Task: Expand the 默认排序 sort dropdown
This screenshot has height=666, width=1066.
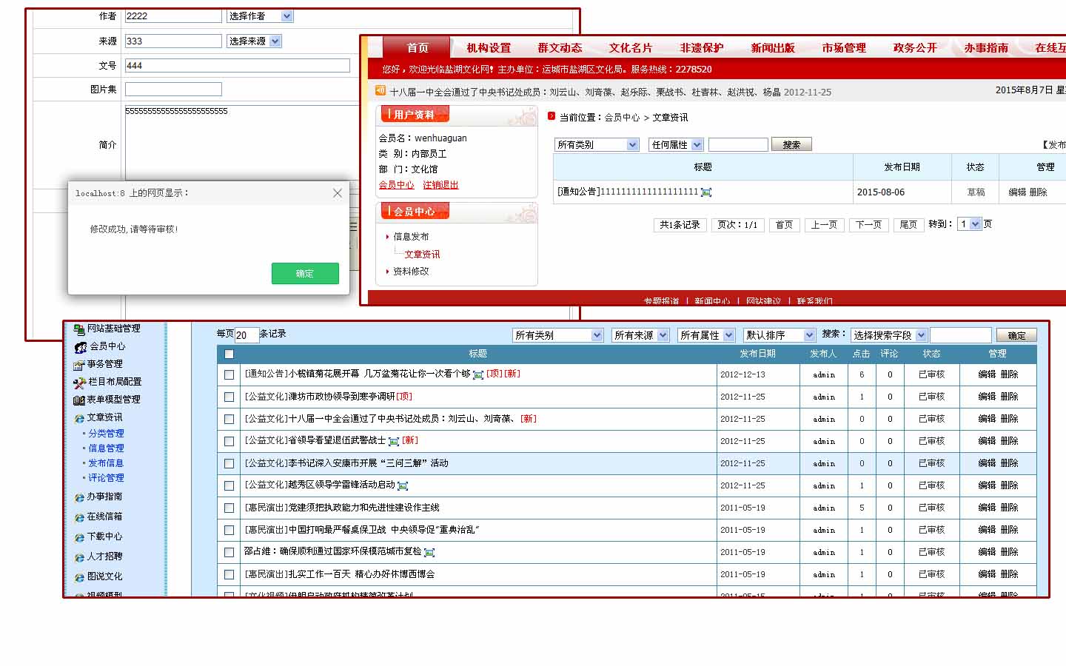Action: pyautogui.click(x=780, y=335)
